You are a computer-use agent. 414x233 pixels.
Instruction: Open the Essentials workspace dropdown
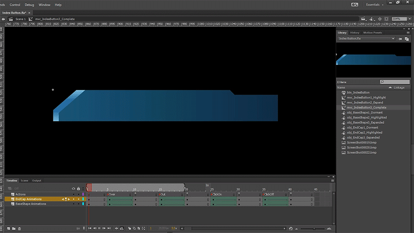tap(374, 5)
